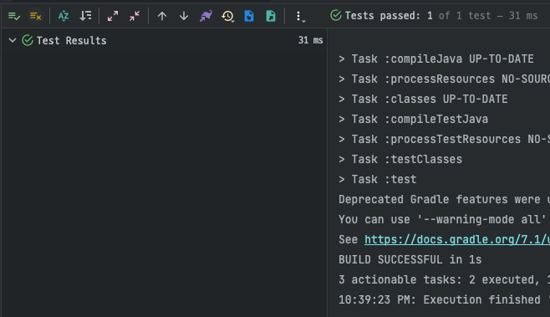The width and height of the screenshot is (550, 317).
Task: Go to previous failed test
Action: pos(162,16)
